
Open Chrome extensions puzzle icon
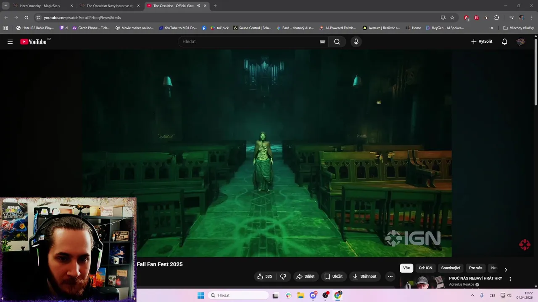coord(496,18)
